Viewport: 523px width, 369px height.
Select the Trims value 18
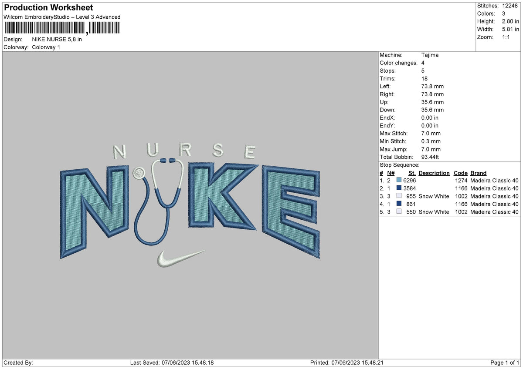(425, 78)
